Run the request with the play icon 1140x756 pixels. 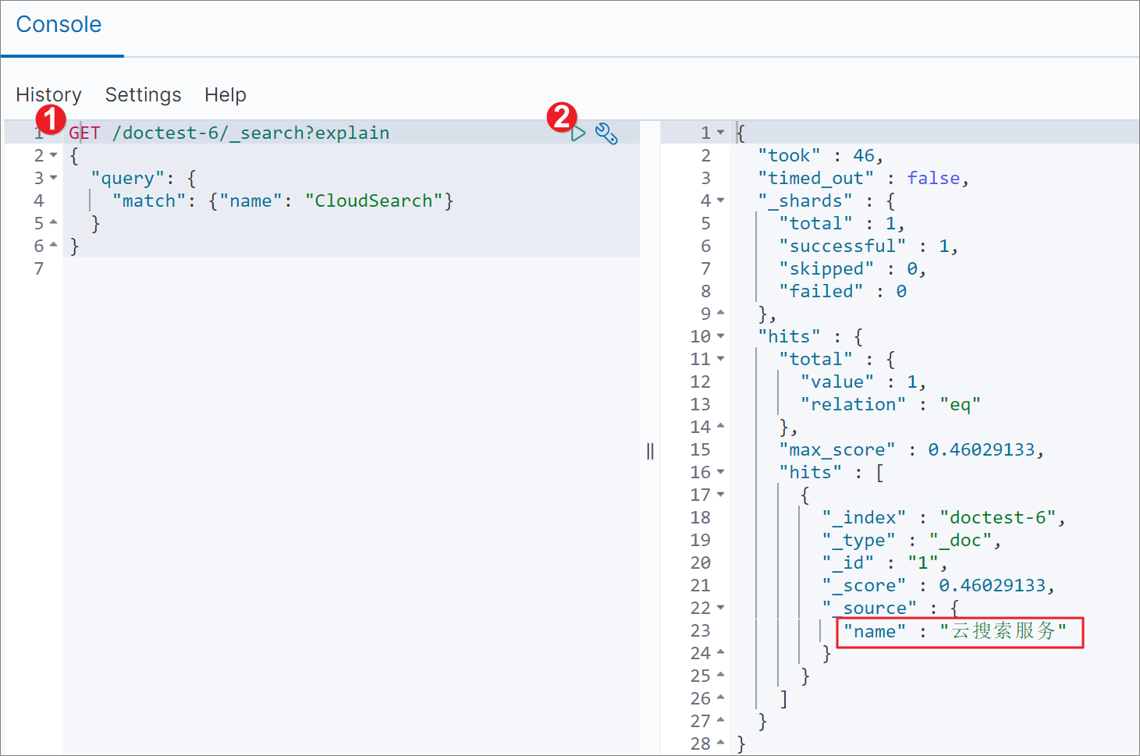(578, 133)
